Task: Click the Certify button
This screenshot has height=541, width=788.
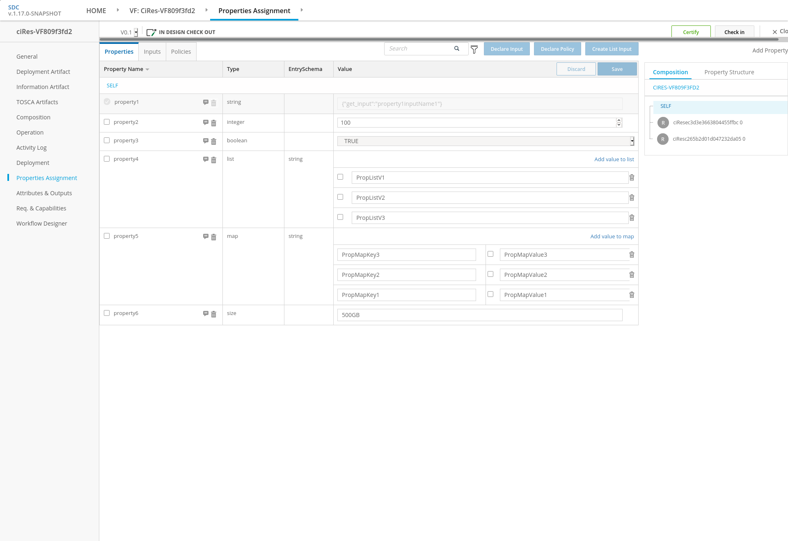Action: click(691, 32)
